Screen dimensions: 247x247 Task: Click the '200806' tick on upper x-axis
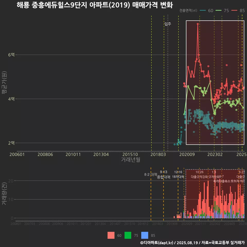[45, 154]
